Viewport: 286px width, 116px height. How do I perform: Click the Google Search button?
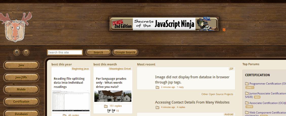click(x=125, y=52)
